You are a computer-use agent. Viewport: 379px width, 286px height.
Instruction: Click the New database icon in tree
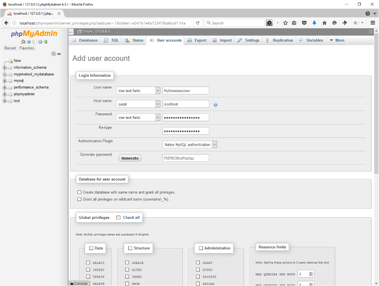point(11,61)
